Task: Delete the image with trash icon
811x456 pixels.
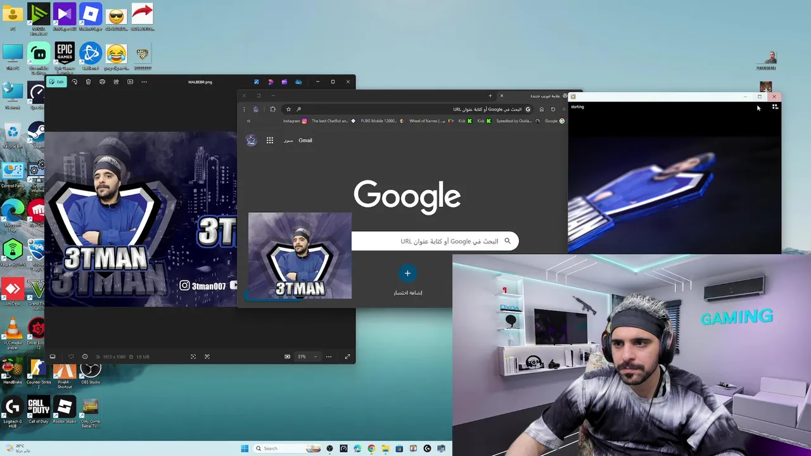Action: coord(88,82)
